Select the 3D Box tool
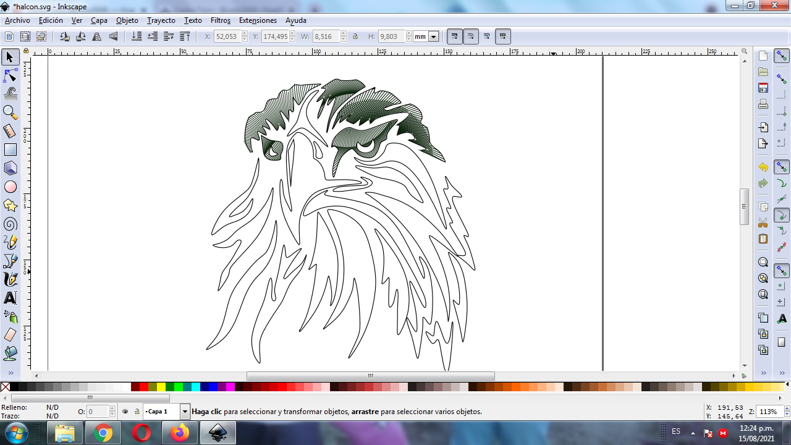This screenshot has height=445, width=791. 10,168
